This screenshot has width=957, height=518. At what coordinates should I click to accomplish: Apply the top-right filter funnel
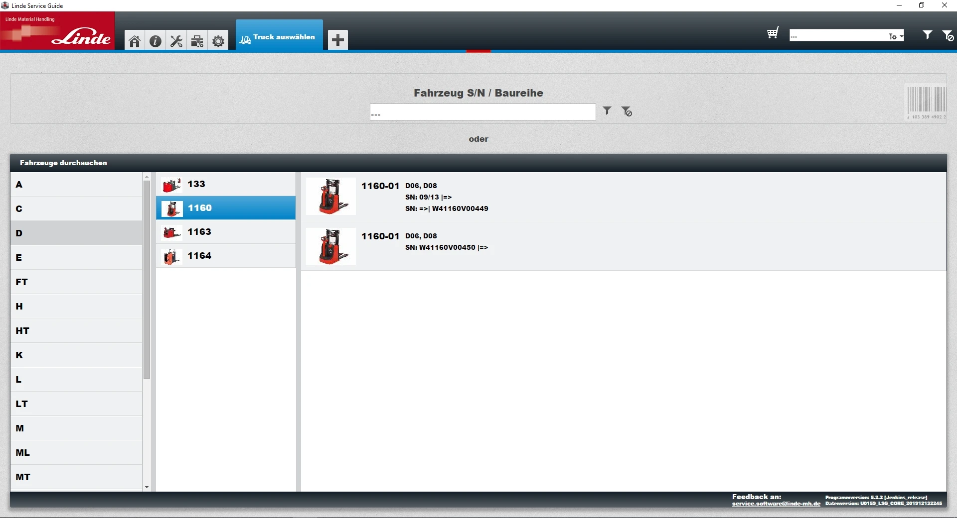pyautogui.click(x=927, y=35)
